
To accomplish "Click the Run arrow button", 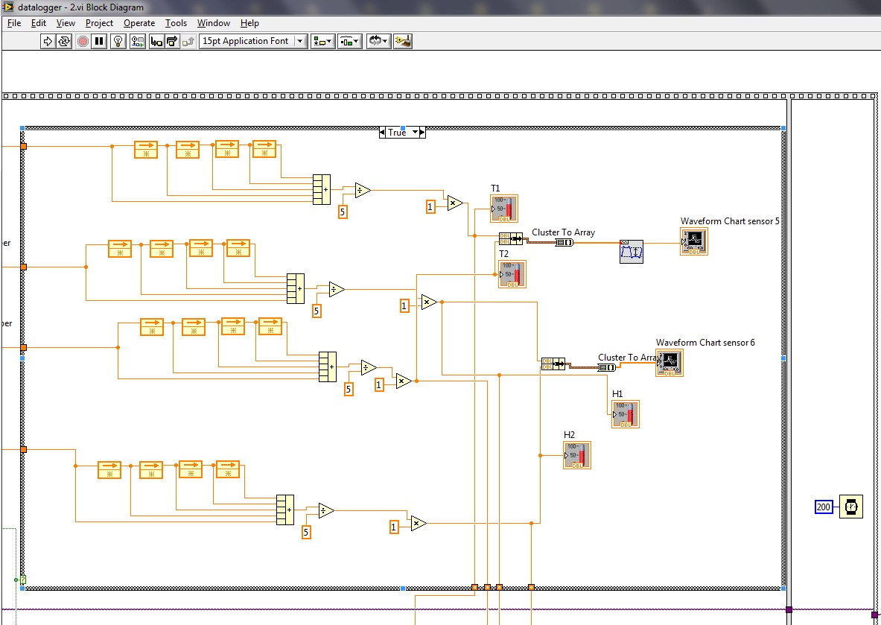I will 48,41.
